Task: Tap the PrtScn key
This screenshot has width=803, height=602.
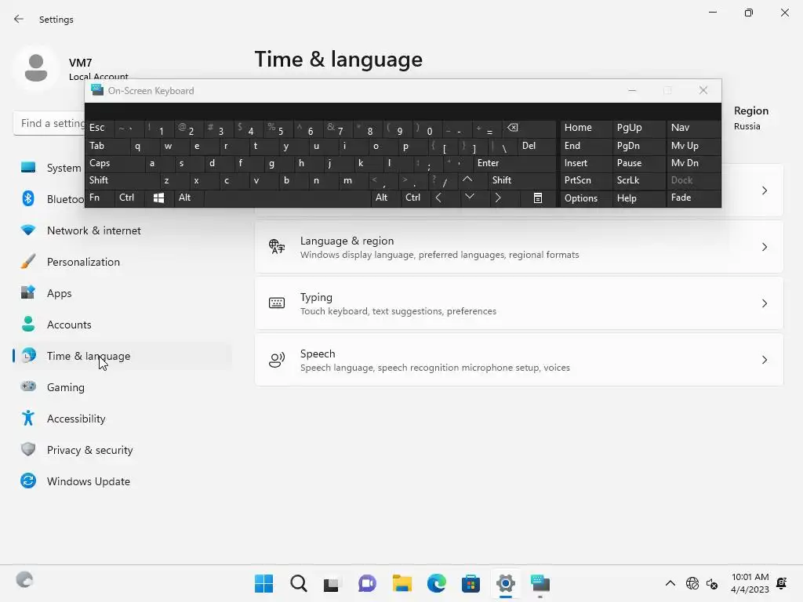Action: click(586, 180)
